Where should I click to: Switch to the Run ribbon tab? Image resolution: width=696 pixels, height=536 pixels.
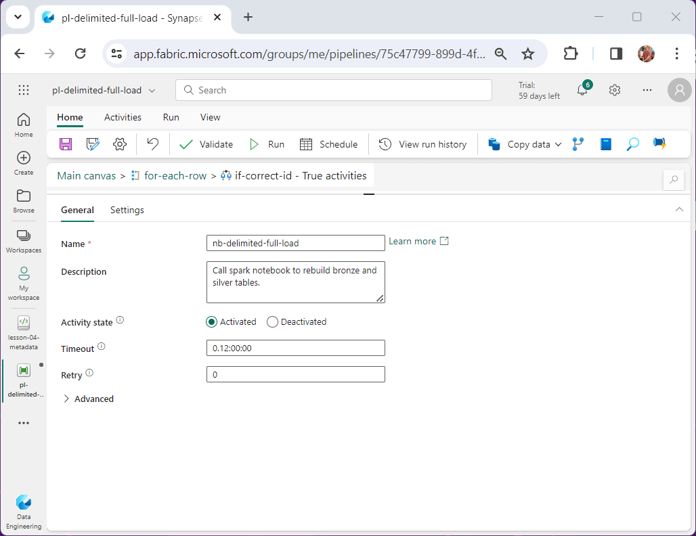click(x=171, y=117)
